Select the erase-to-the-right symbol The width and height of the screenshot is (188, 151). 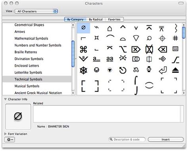click(136, 49)
